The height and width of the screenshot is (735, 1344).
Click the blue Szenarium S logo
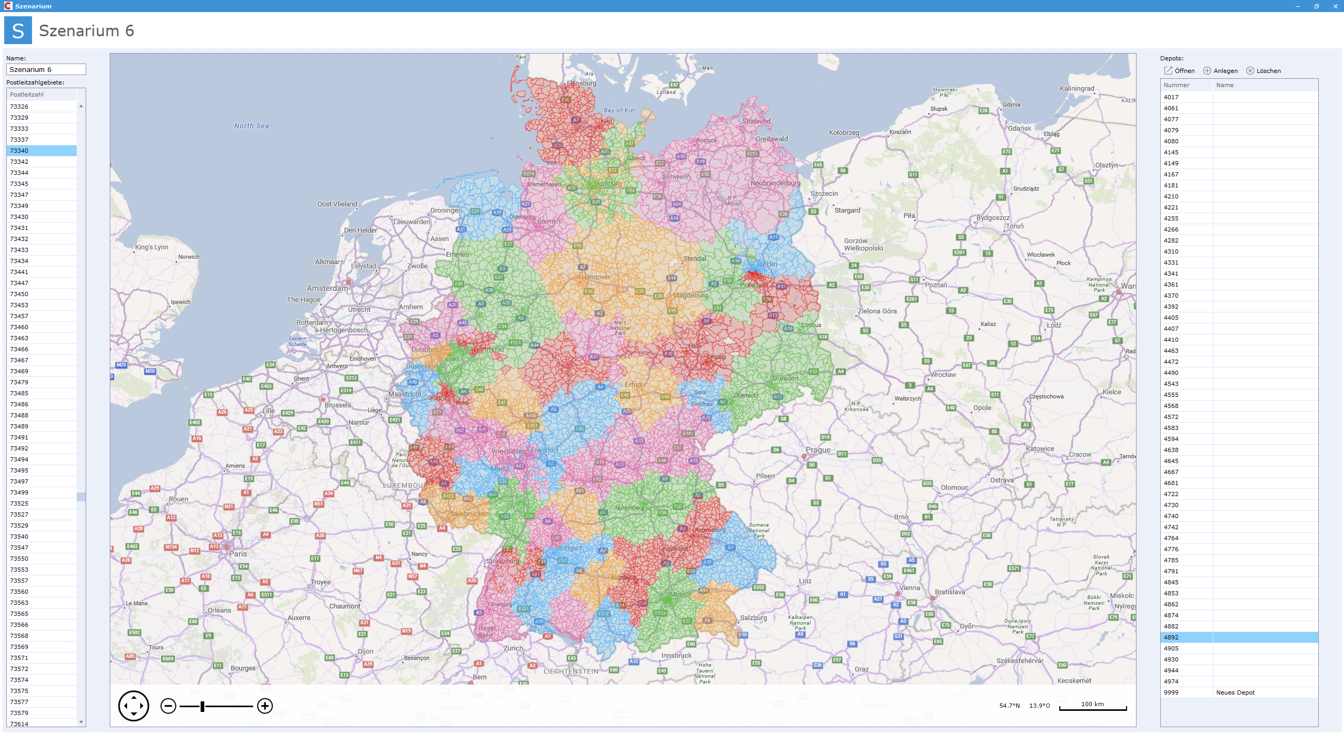point(18,30)
